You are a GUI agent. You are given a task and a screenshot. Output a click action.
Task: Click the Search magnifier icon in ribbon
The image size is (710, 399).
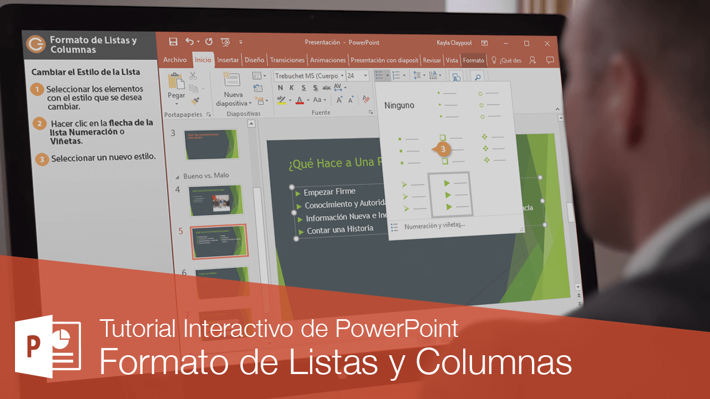pyautogui.click(x=476, y=76)
